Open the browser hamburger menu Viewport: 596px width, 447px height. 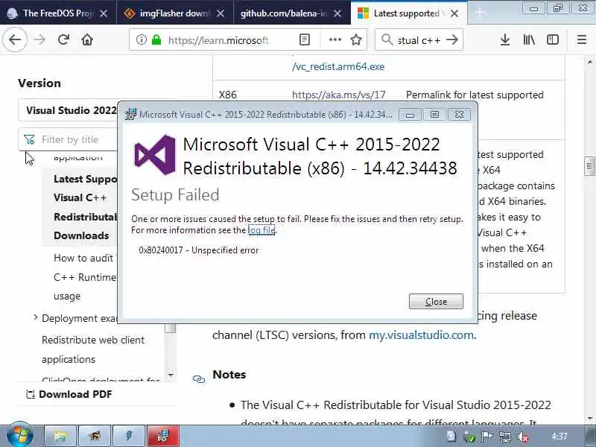point(582,39)
